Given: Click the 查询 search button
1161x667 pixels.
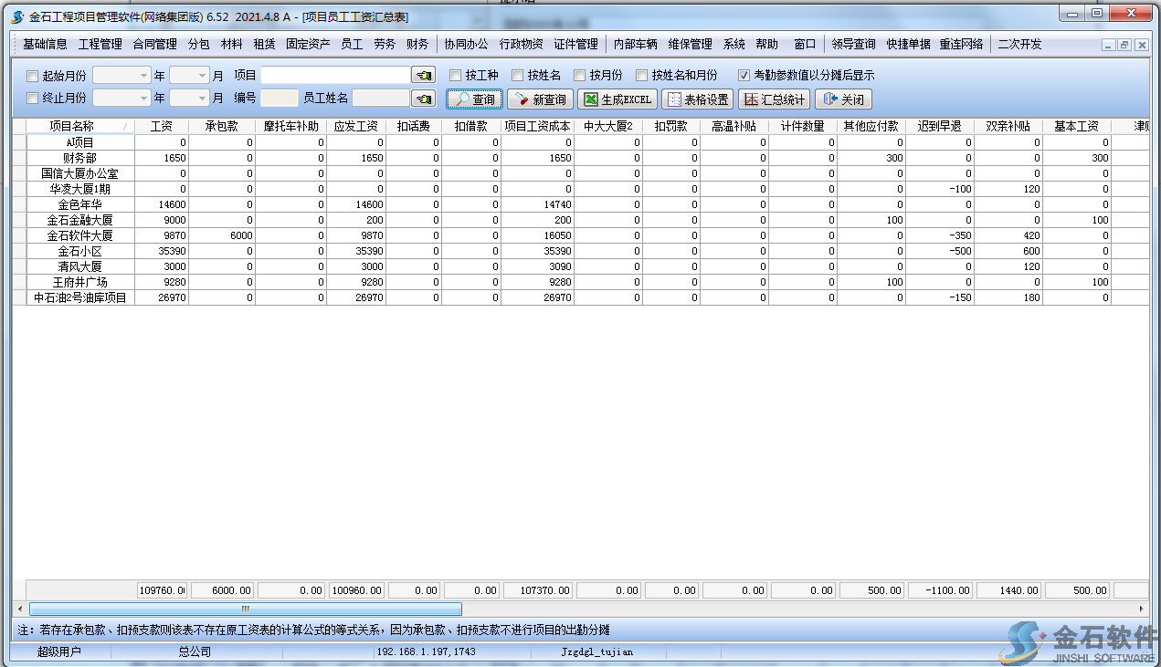Looking at the screenshot, I should (474, 99).
